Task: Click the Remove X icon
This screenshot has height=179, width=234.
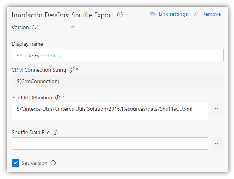Action: click(197, 14)
